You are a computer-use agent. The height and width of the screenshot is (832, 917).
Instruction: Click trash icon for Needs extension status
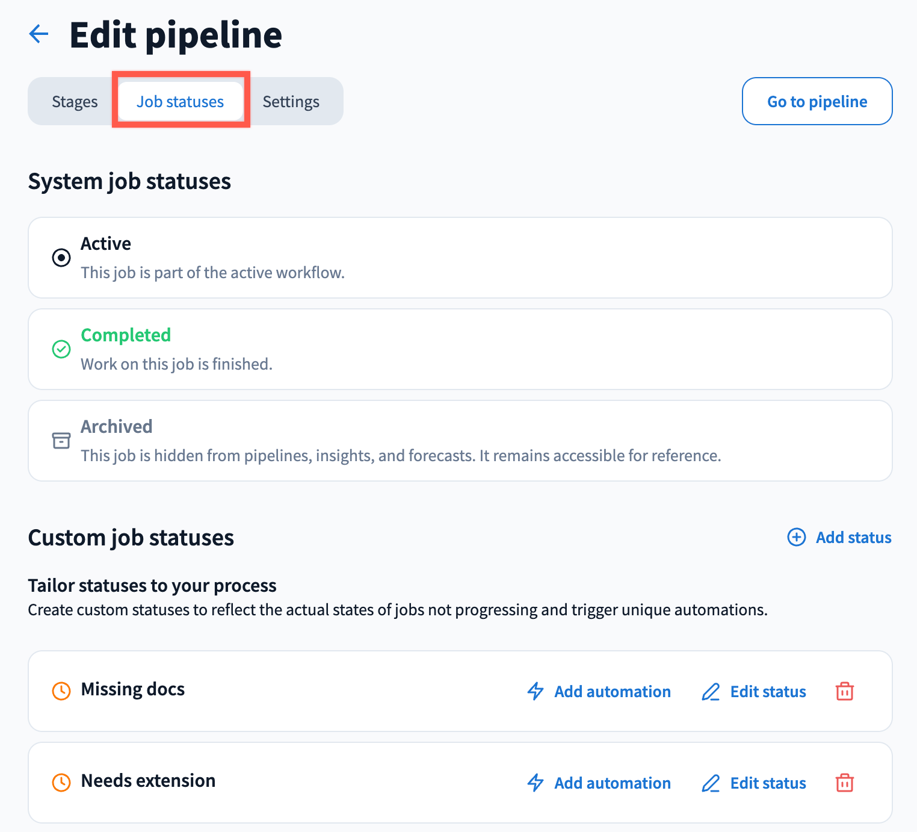[x=844, y=783]
